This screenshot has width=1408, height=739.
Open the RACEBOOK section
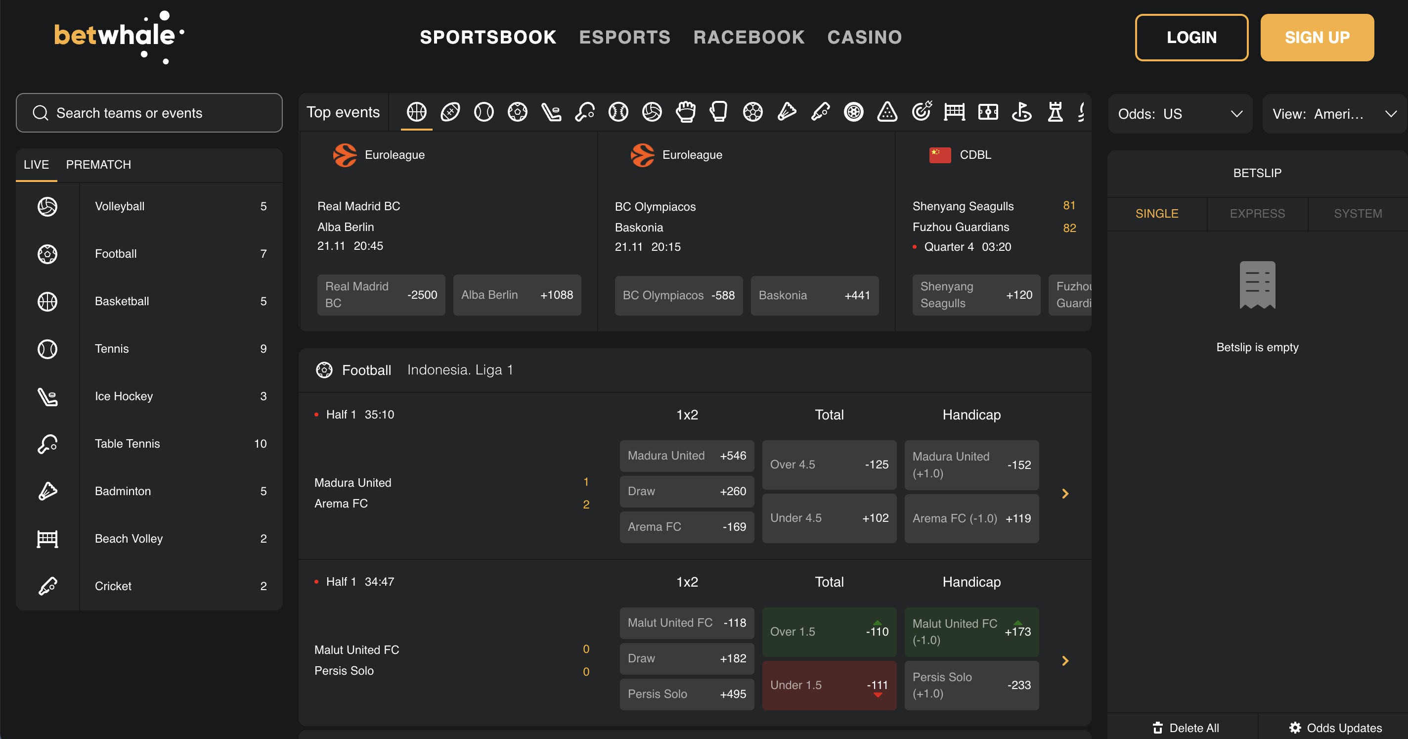[x=749, y=37]
